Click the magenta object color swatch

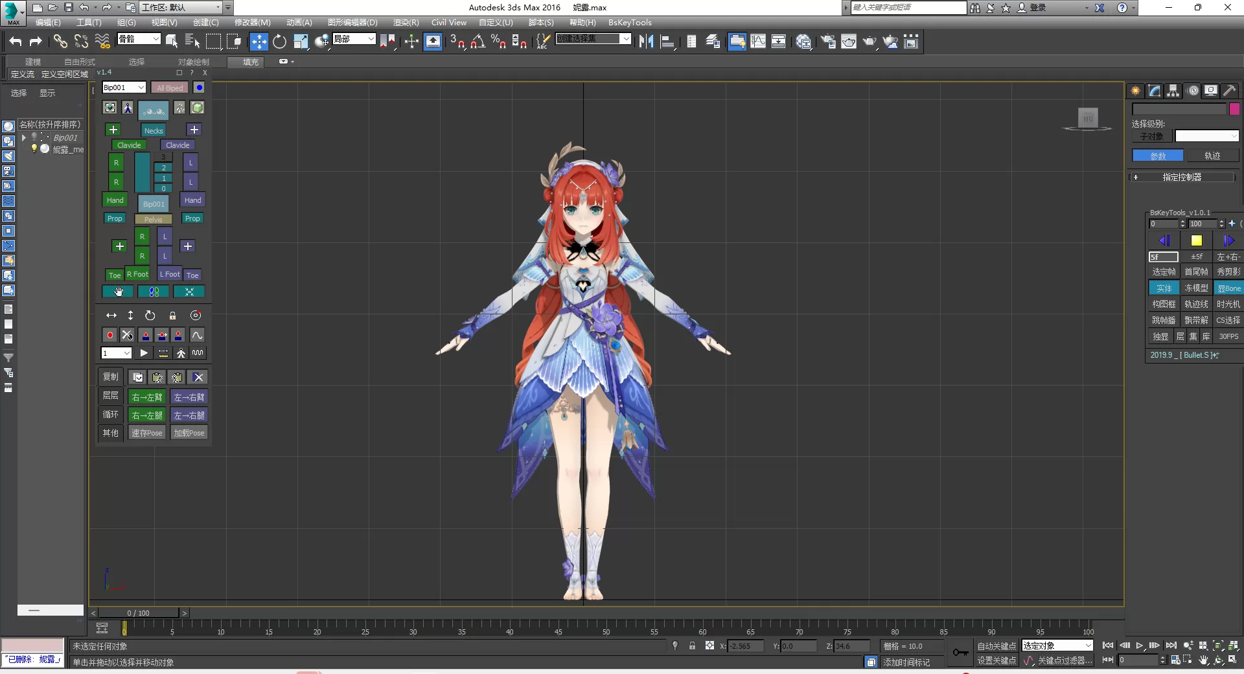tap(1234, 109)
